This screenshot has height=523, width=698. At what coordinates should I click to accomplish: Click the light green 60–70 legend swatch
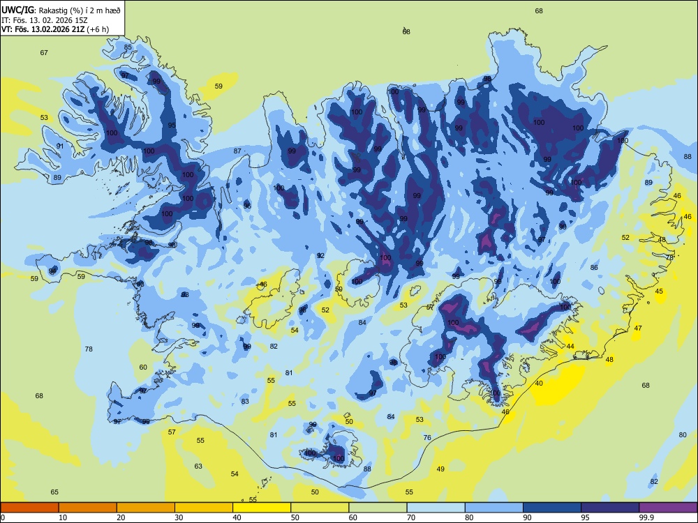tap(378, 508)
